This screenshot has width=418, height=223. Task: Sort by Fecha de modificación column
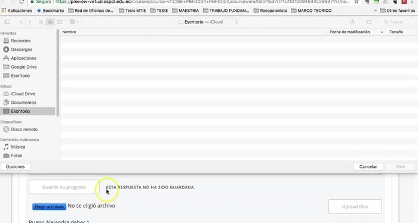pos(356,32)
